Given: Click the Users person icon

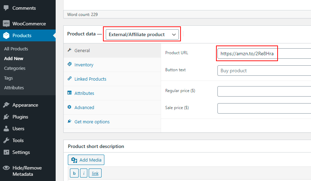Looking at the screenshot, I should (6, 129).
